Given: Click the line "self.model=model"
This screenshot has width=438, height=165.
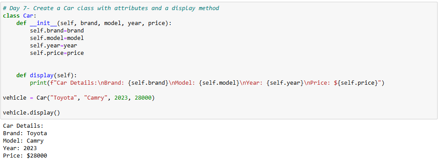Looking at the screenshot, I should tap(57, 38).
